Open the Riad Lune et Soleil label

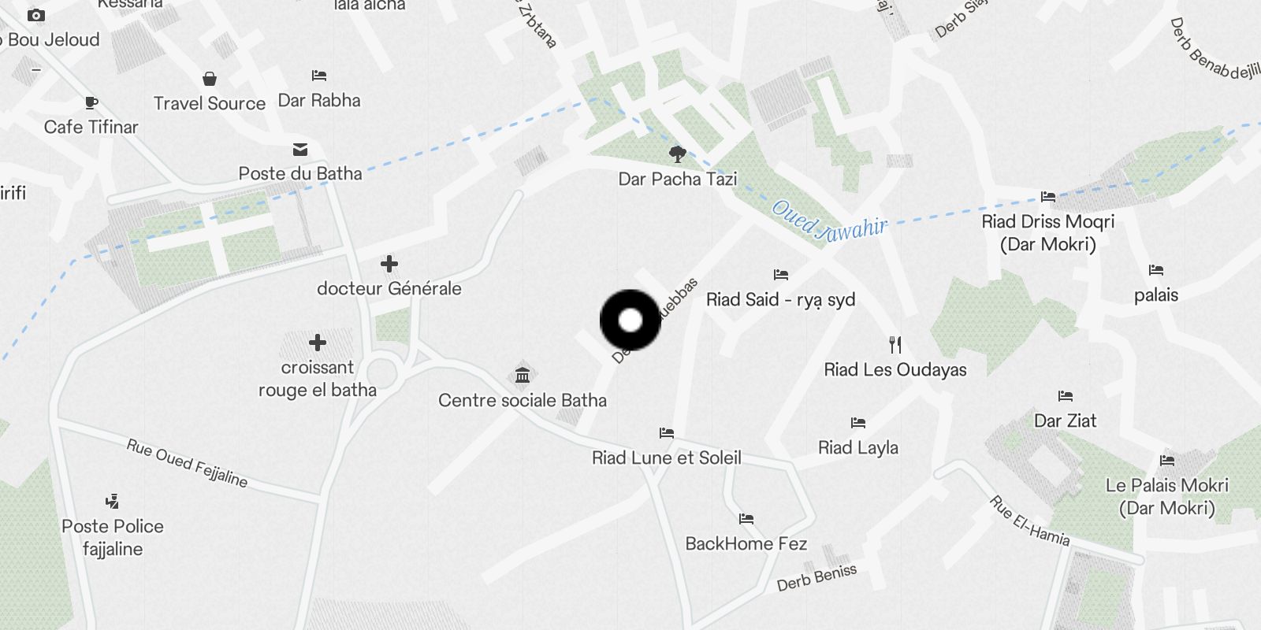pyautogui.click(x=667, y=458)
